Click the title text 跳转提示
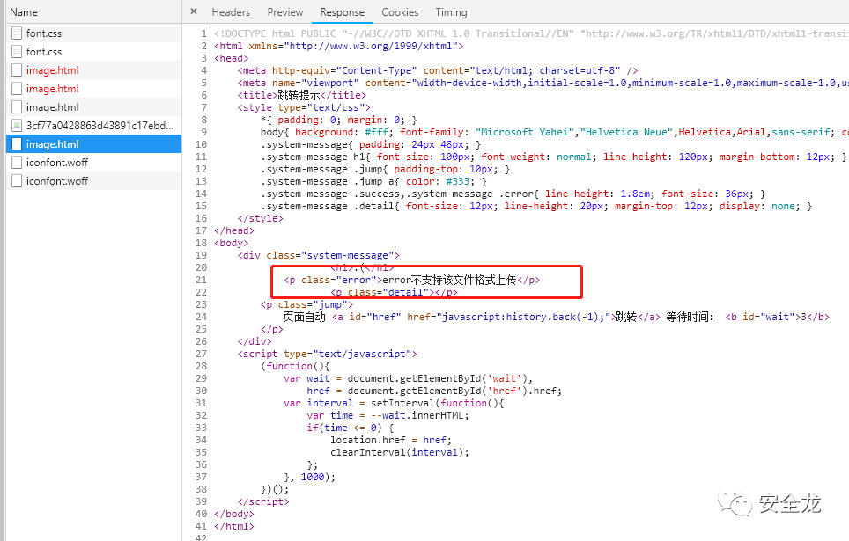The height and width of the screenshot is (541, 849). pos(299,95)
